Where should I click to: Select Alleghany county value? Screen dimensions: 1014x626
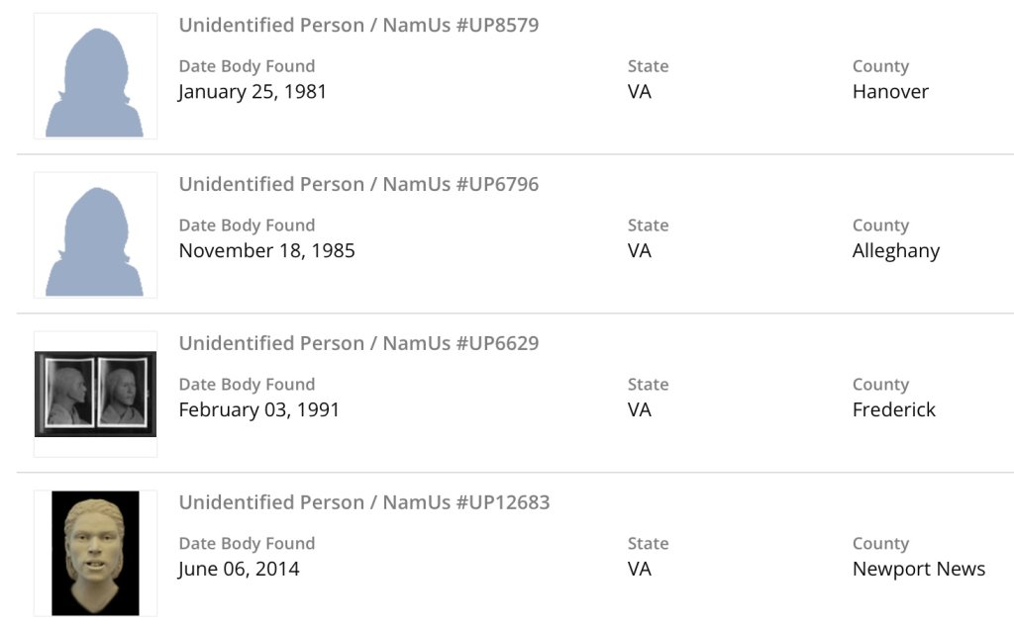[895, 251]
